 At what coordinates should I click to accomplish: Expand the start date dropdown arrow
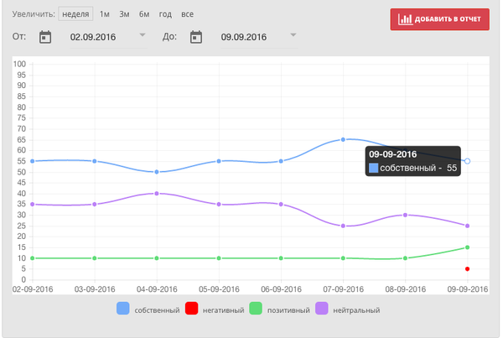click(x=142, y=35)
